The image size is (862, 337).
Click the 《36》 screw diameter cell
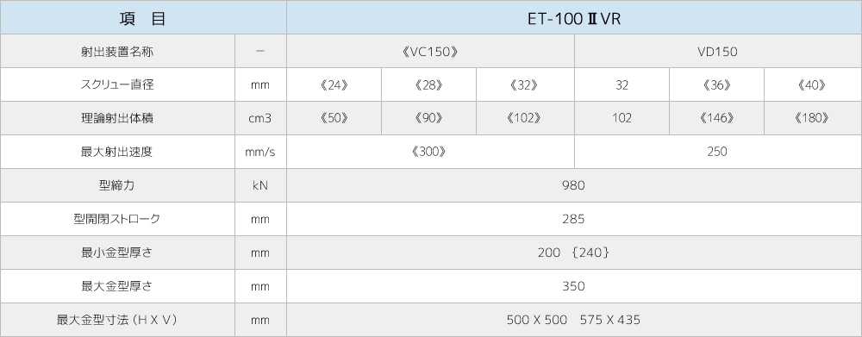click(x=717, y=84)
